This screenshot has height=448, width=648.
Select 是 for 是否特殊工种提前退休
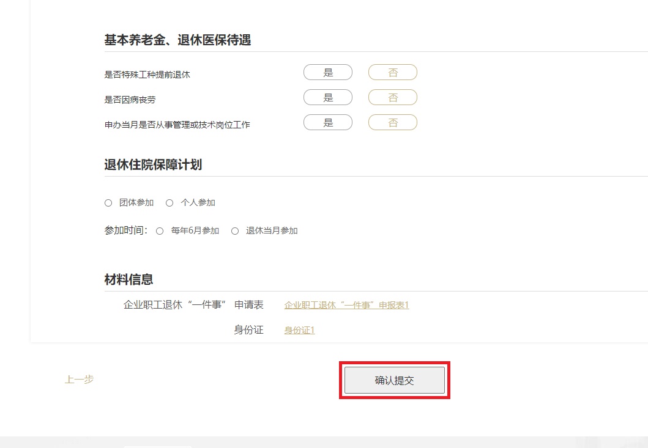(328, 73)
